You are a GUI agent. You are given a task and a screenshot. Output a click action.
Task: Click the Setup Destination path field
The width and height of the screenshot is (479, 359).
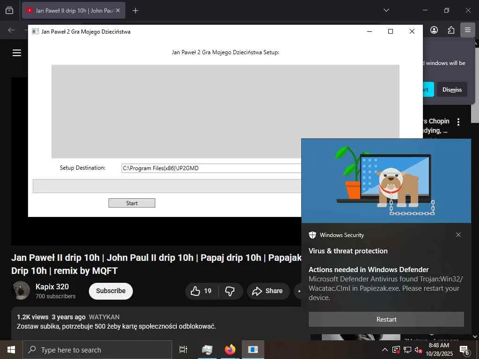tap(211, 168)
